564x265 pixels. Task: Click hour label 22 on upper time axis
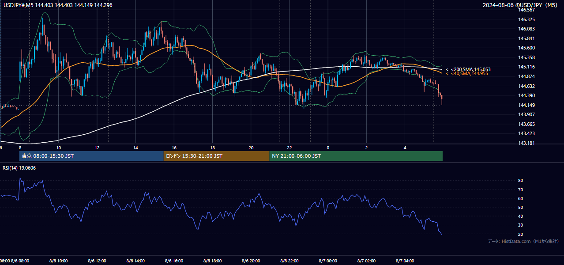(290, 148)
